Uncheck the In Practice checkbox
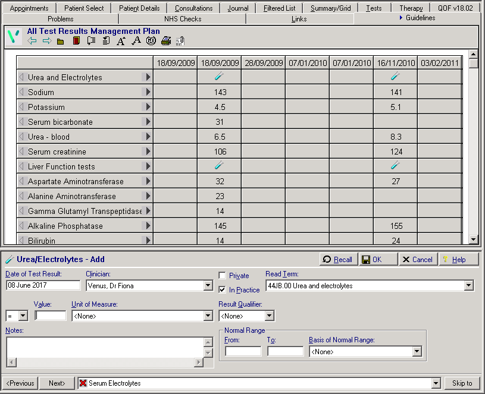This screenshot has height=394, width=485. pyautogui.click(x=223, y=290)
